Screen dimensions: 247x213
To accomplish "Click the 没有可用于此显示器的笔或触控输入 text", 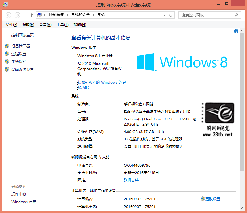I will [x=153, y=147].
